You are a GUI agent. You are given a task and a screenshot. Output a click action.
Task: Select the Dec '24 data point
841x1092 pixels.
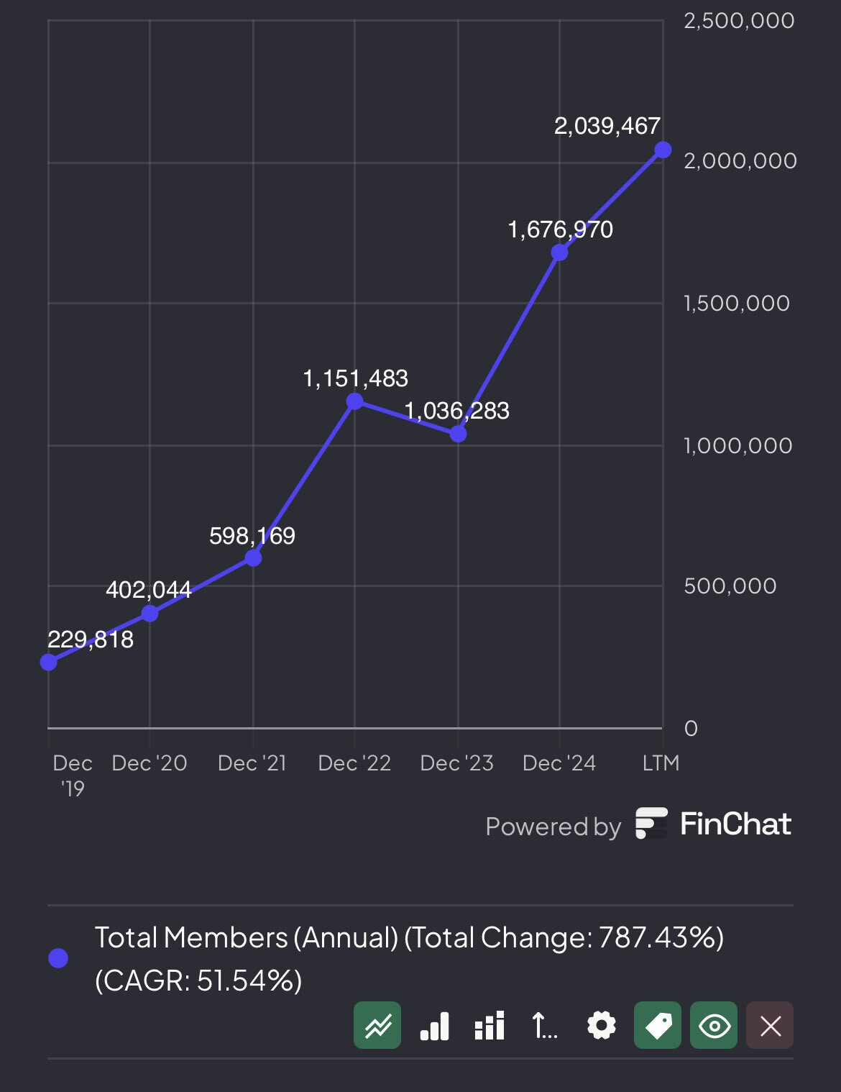(560, 252)
